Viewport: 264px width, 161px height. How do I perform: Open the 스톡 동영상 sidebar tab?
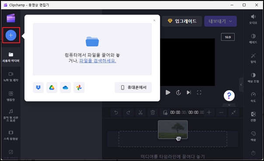click(11, 135)
